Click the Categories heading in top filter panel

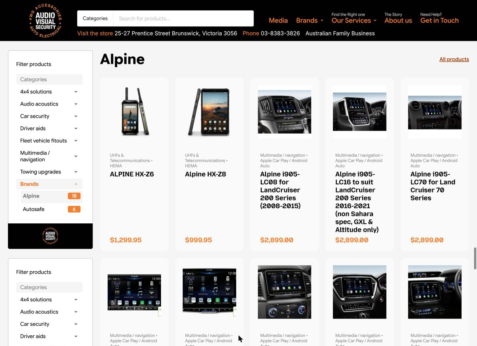click(49, 79)
